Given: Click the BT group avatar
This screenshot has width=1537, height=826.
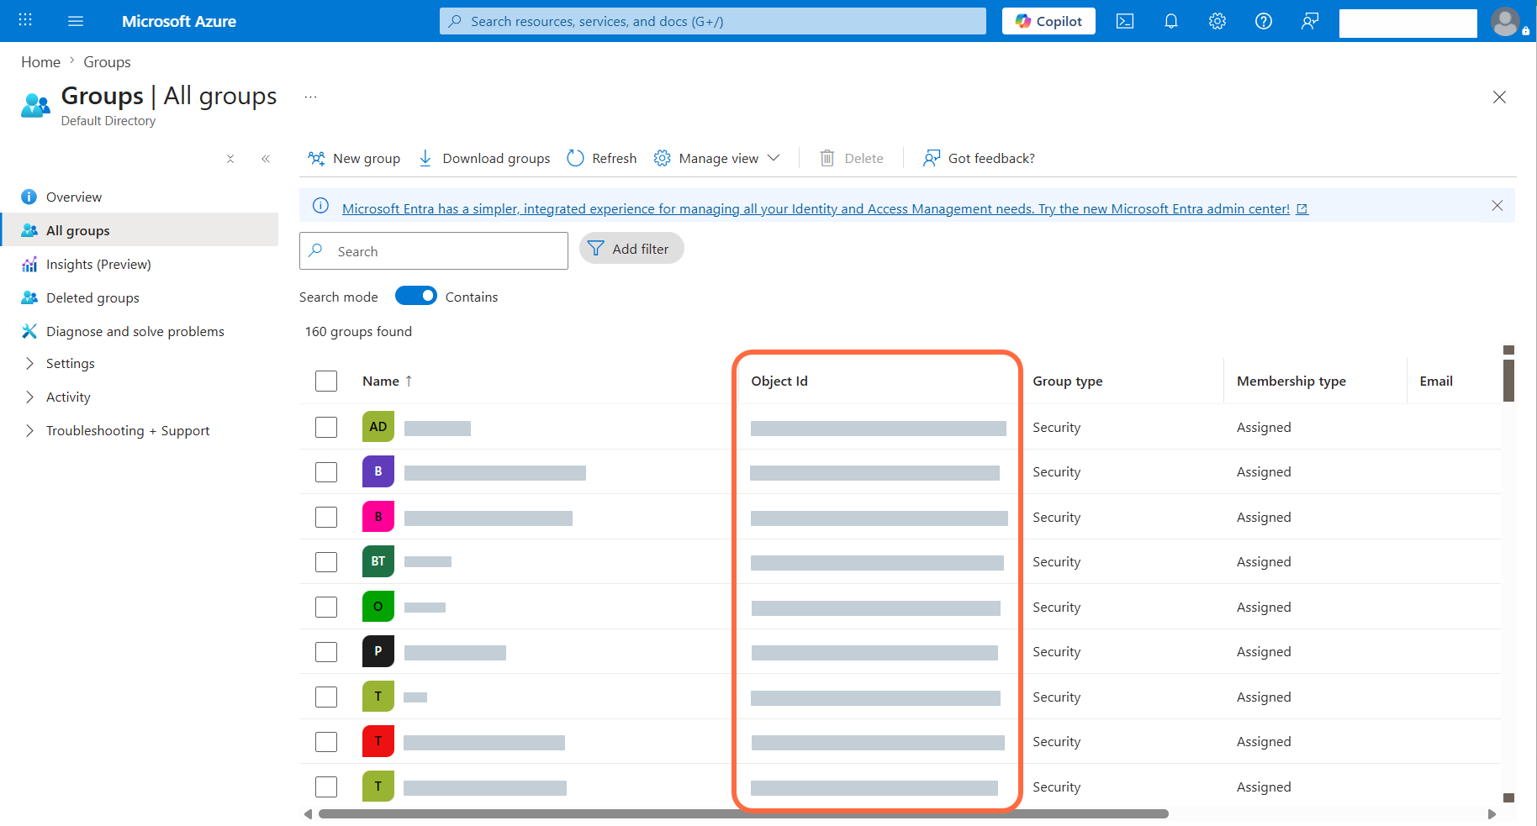Looking at the screenshot, I should [x=378, y=561].
